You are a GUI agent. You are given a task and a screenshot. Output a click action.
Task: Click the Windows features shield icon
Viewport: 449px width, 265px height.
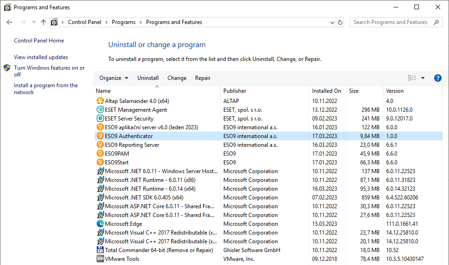click(7, 68)
